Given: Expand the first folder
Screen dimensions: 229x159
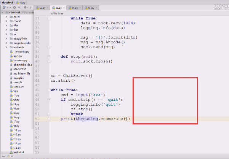Looking at the screenshot, I should (6, 30).
